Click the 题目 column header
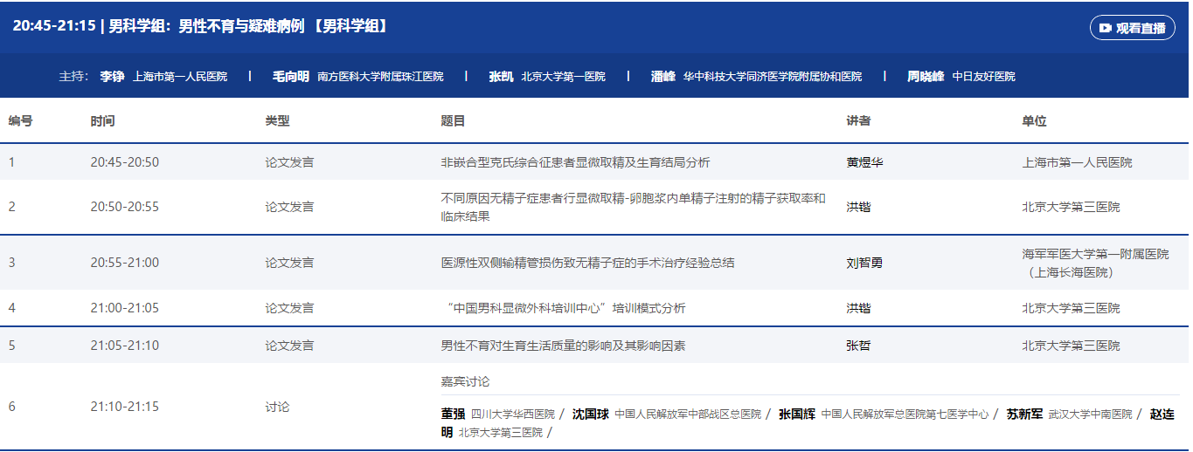 click(453, 121)
